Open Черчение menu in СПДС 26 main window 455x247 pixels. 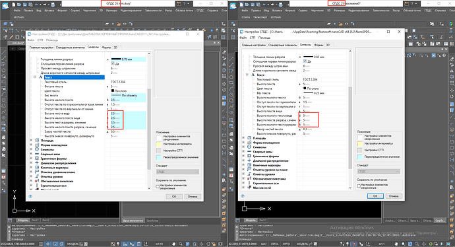pos(90,11)
